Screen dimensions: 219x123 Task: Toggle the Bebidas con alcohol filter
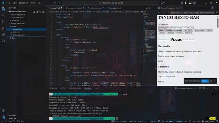174,30
